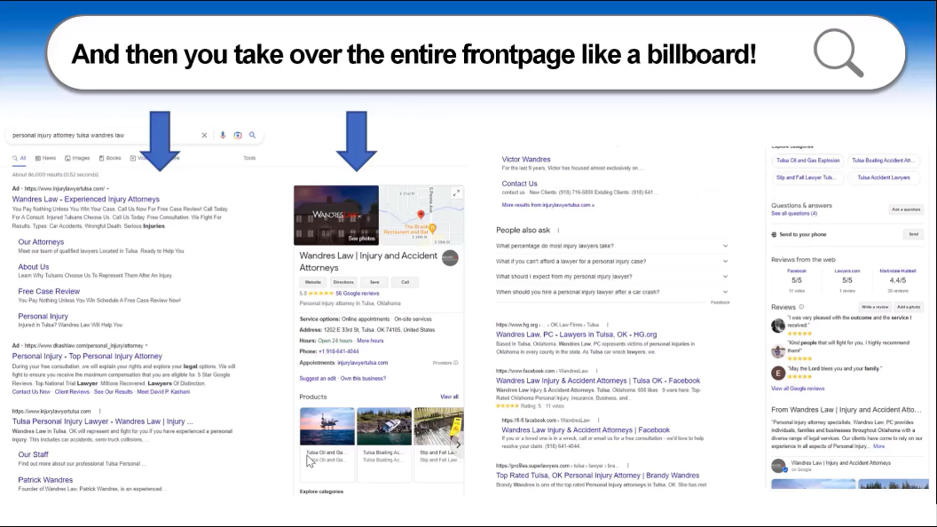Screen dimensions: 937x527
Task: Click the Write a review button
Action: click(875, 306)
